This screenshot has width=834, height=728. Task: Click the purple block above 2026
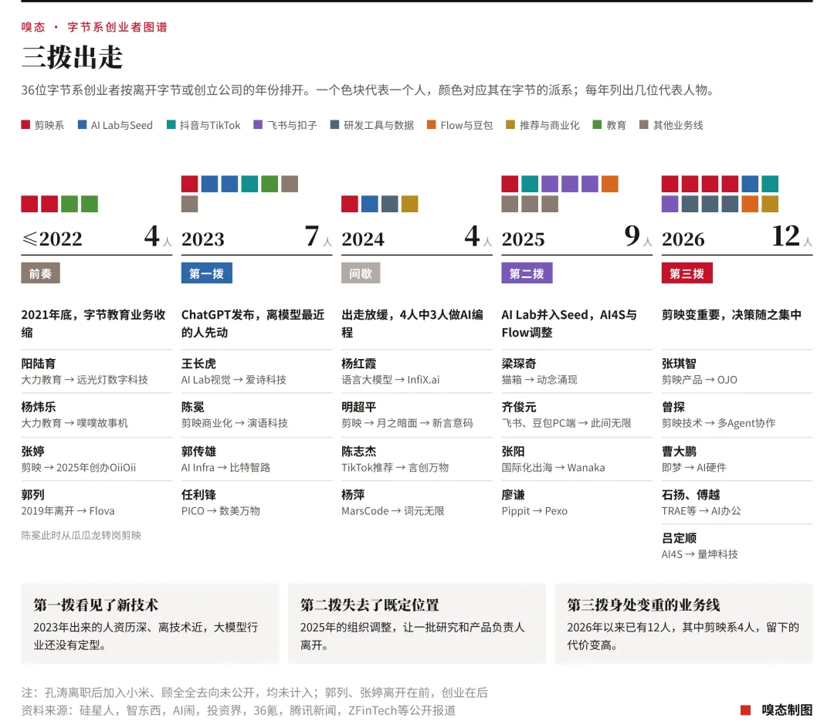coord(670,204)
